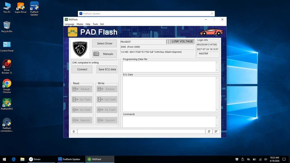Click the Peugeot lion brand logo

(80, 49)
